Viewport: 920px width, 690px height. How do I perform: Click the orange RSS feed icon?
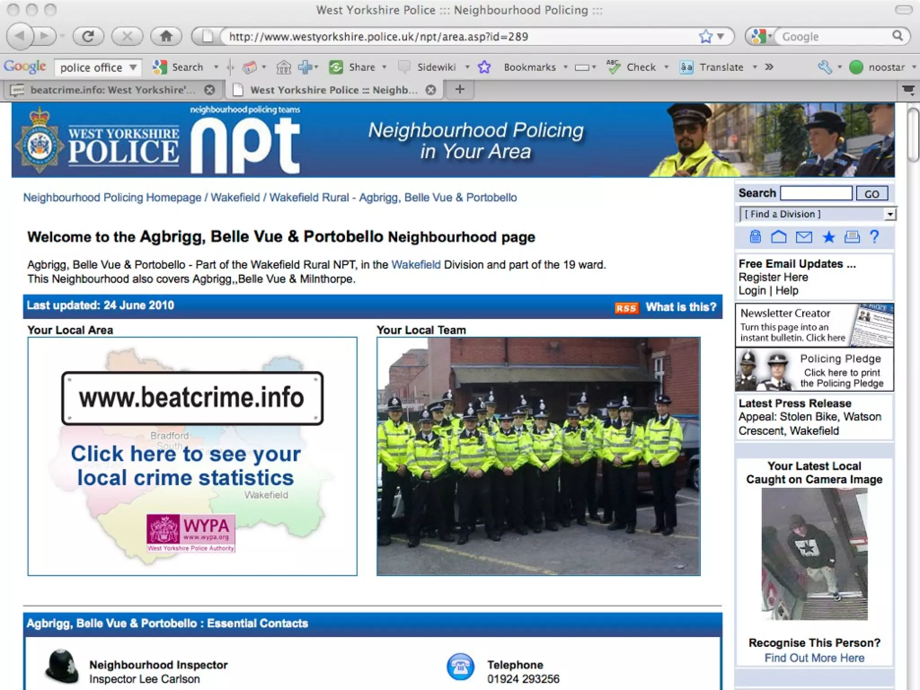coord(626,308)
